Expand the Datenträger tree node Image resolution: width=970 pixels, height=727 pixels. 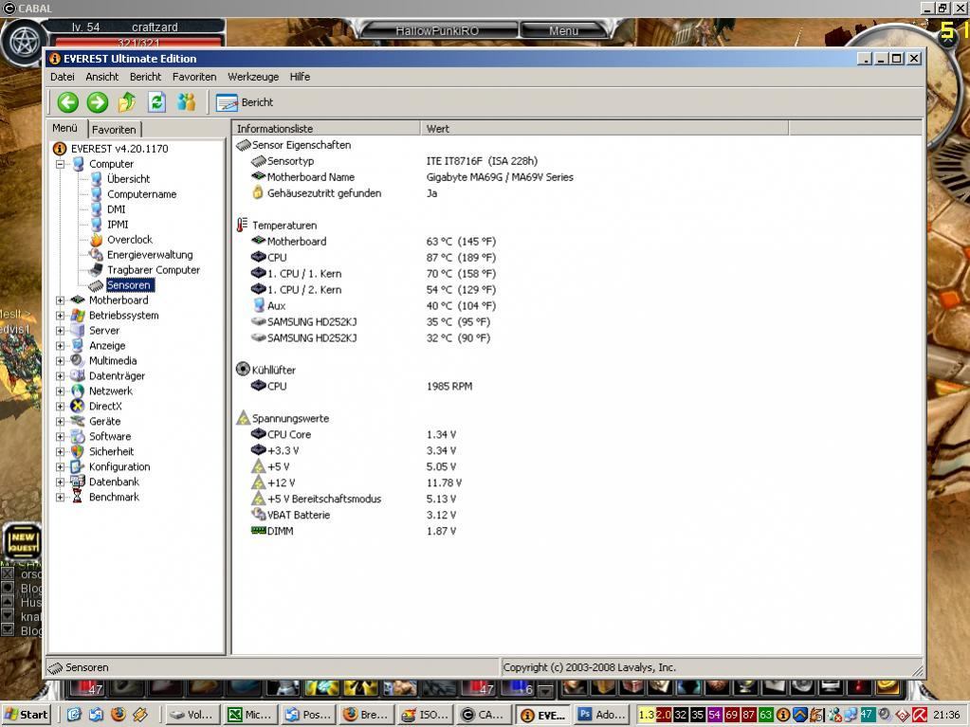point(60,376)
